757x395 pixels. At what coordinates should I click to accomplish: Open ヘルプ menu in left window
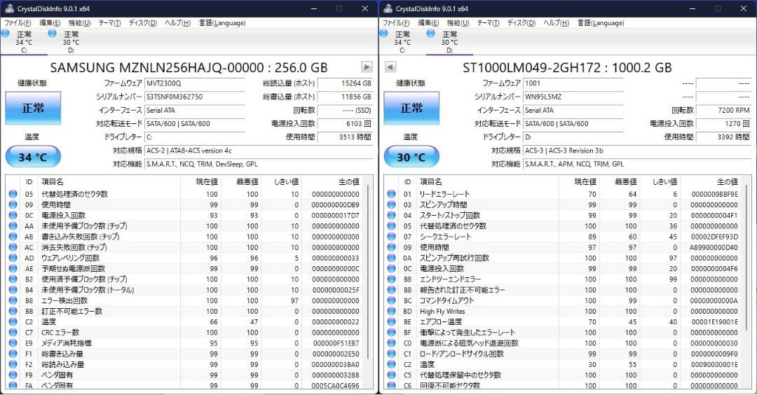(177, 23)
